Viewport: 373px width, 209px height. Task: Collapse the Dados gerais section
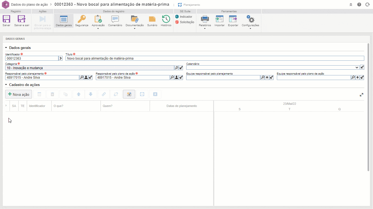(6, 48)
